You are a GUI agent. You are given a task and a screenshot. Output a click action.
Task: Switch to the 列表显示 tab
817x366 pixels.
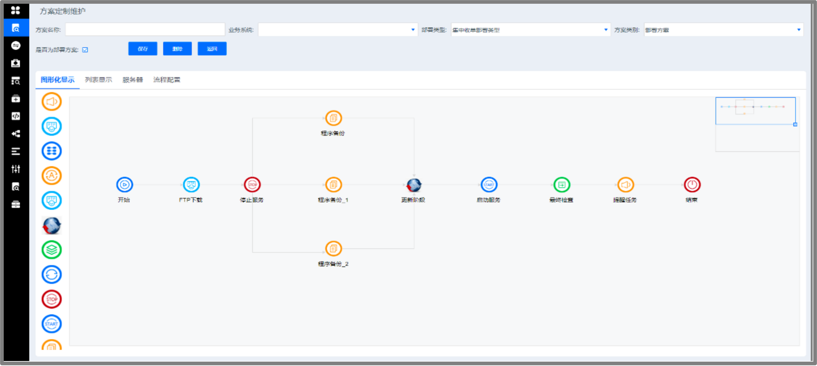[x=98, y=80]
